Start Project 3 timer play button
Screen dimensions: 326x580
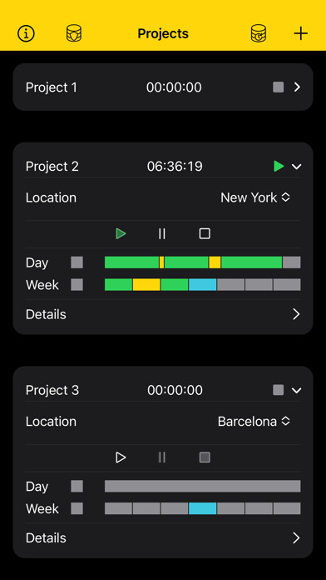click(x=121, y=457)
